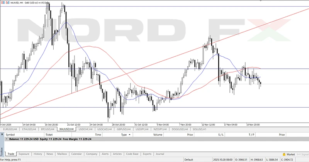Click the 17 Nov 04:00 time axis label
Image resolution: width=309 pixels, height=162 pixels.
point(231,125)
